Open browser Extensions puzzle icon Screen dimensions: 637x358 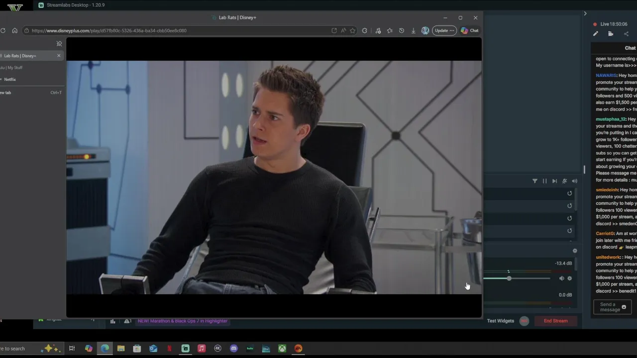tap(365, 30)
